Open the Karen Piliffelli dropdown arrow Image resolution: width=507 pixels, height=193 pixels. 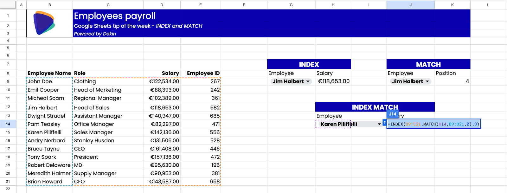click(x=379, y=124)
